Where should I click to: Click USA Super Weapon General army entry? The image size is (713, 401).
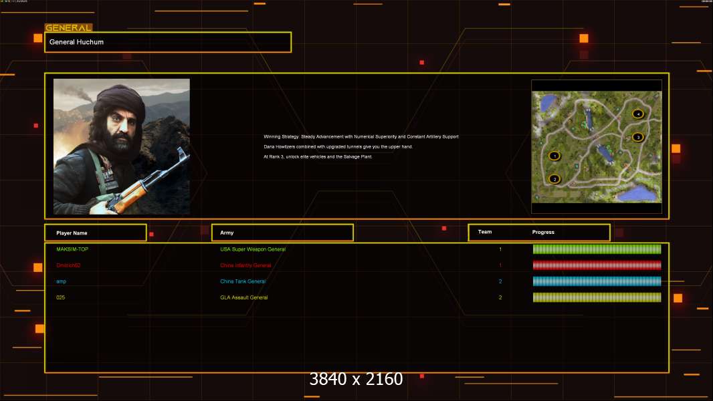(x=253, y=249)
